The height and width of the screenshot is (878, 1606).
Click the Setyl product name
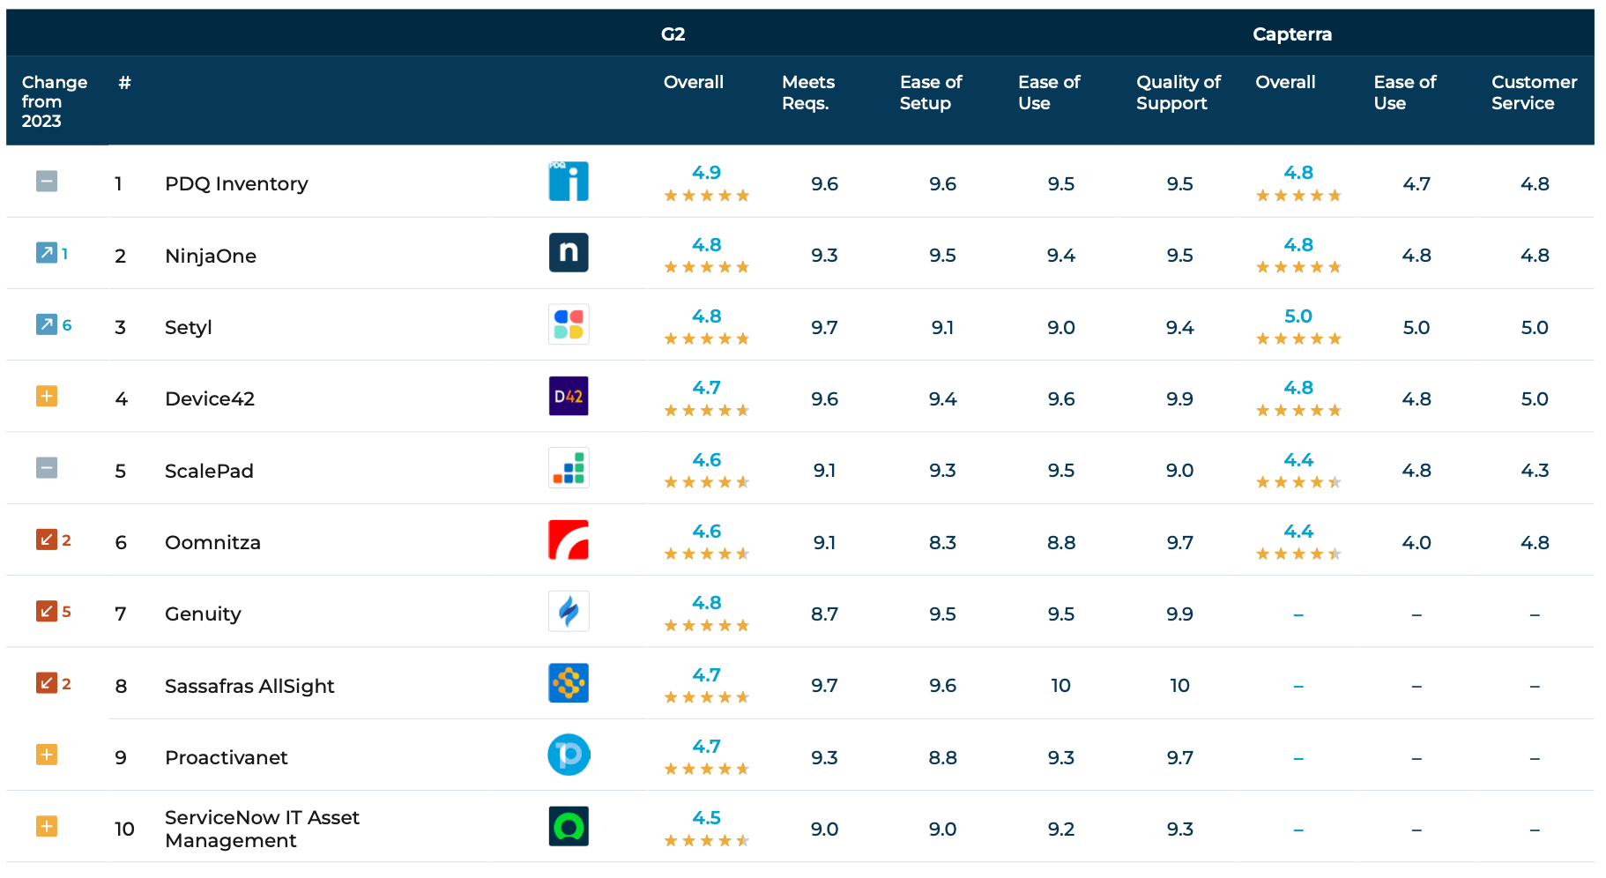(x=189, y=328)
